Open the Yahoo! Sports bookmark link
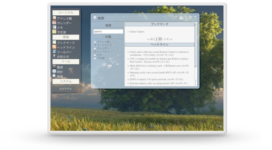Image resolution: width=272 pixels, height=150 pixels. 137,32
